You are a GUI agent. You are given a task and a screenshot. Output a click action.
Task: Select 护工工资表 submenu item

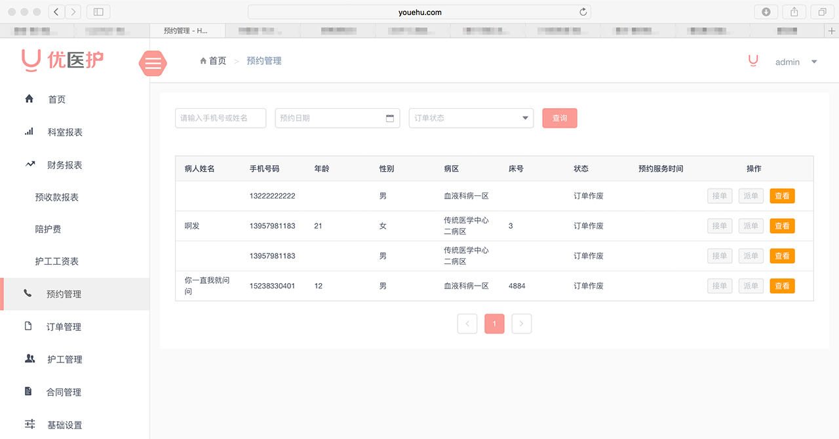57,261
